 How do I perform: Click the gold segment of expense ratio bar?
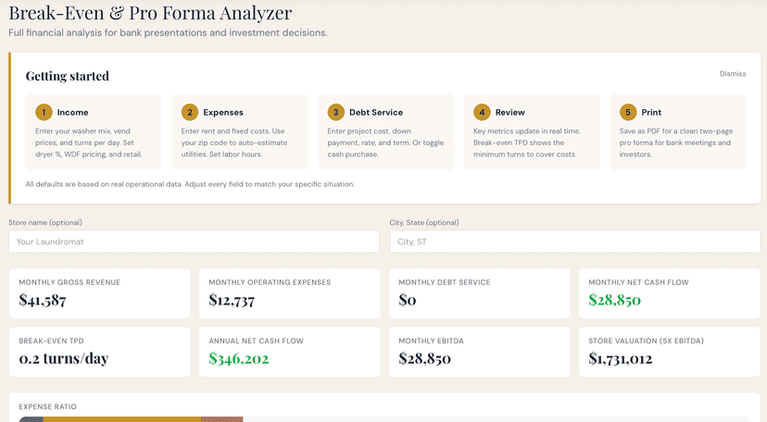[122, 418]
